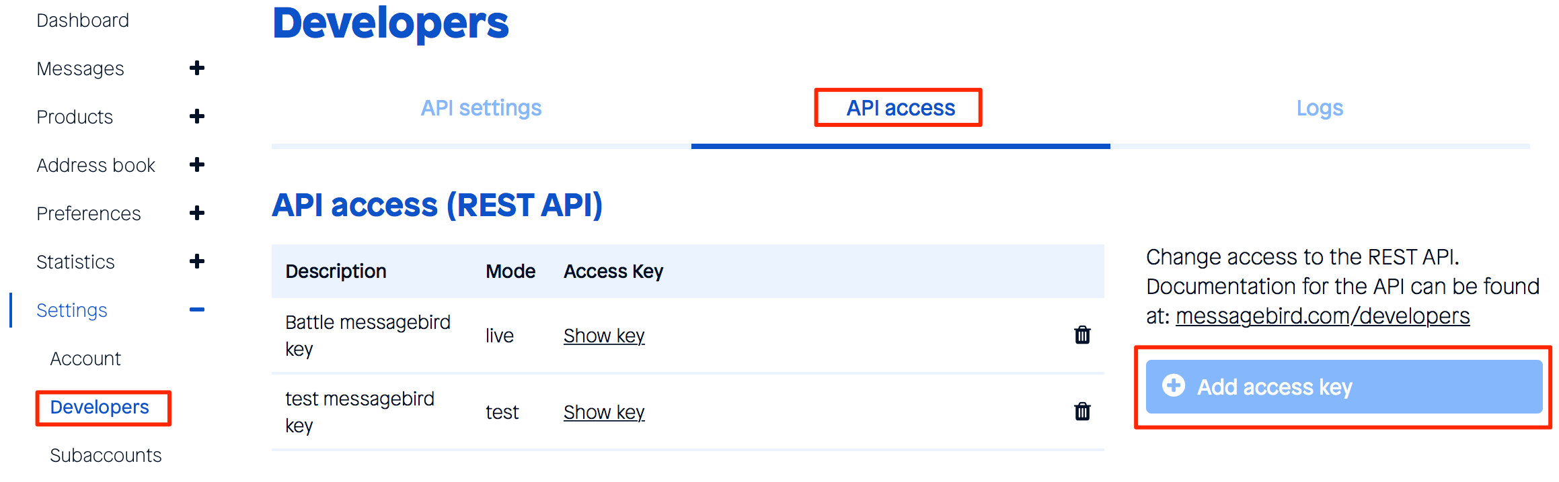Screen dimensions: 1559x482
Task: Go to Dashboard in sidebar
Action: click(x=83, y=20)
